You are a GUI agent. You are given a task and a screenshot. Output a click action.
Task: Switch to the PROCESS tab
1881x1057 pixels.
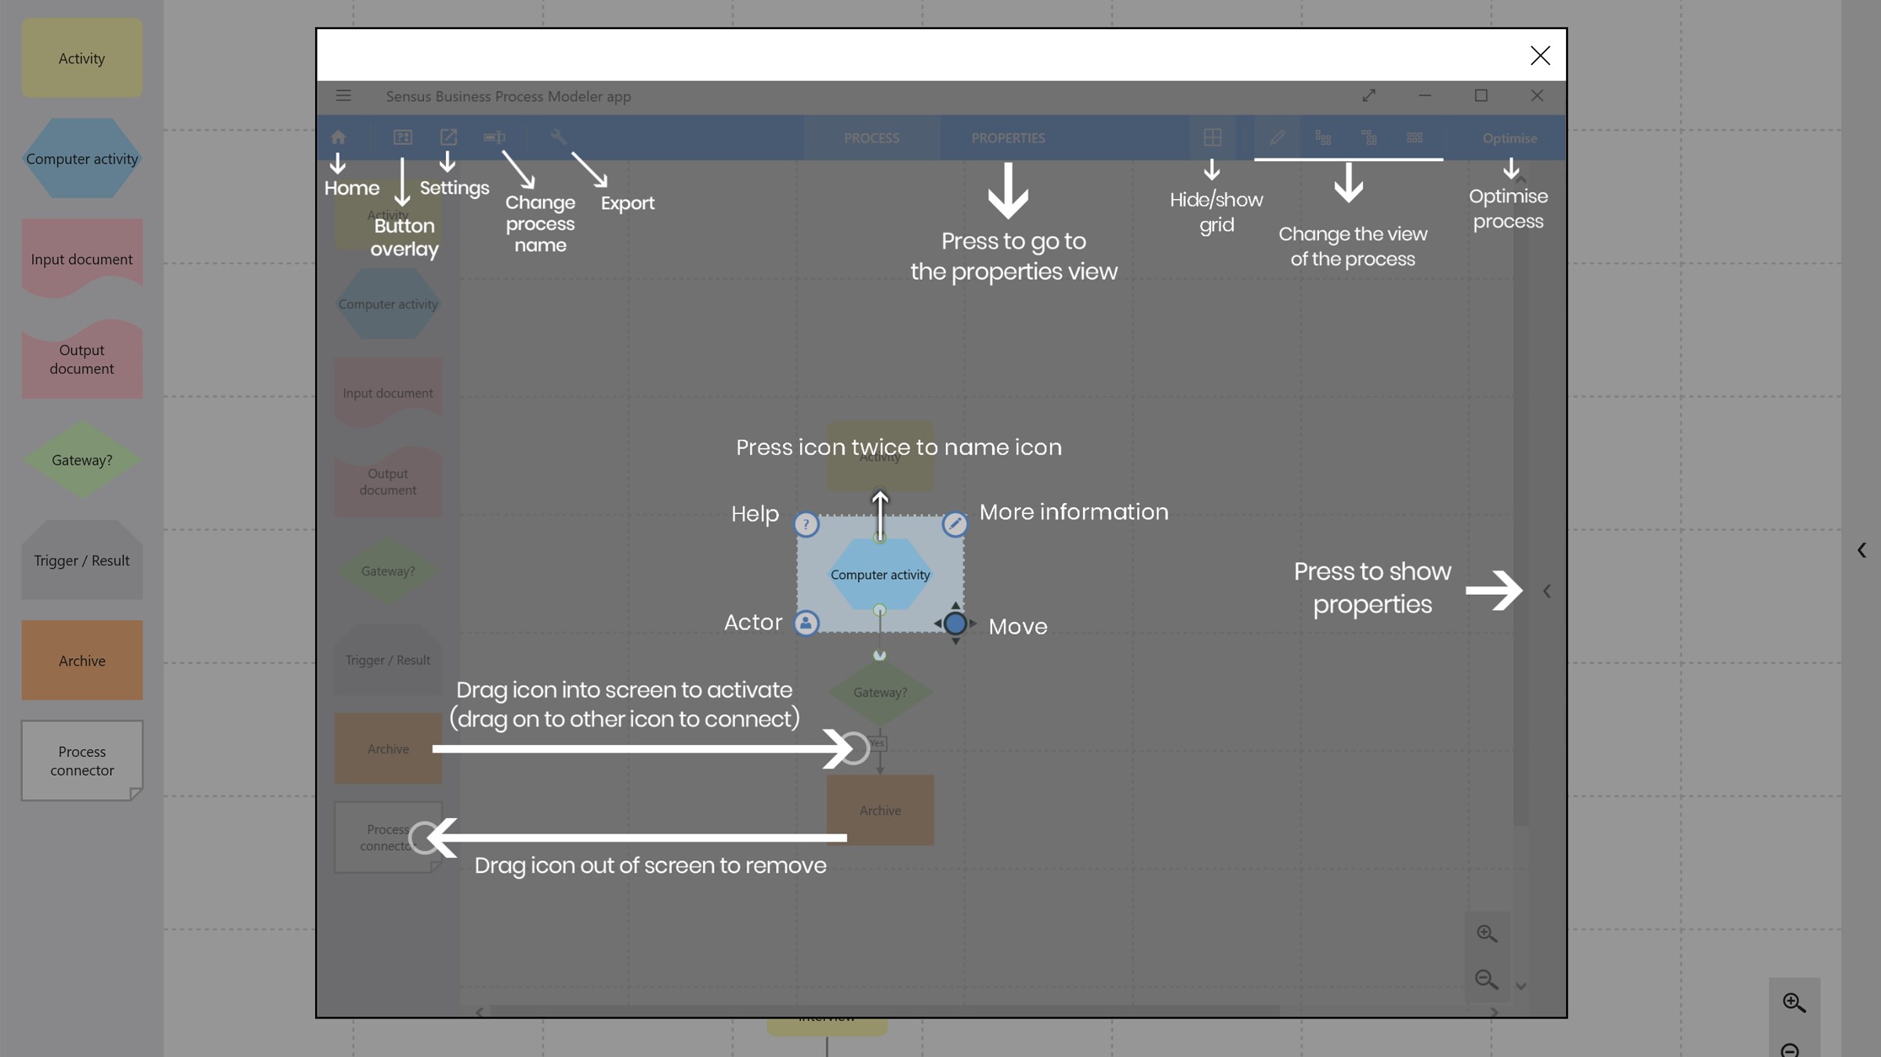coord(872,138)
